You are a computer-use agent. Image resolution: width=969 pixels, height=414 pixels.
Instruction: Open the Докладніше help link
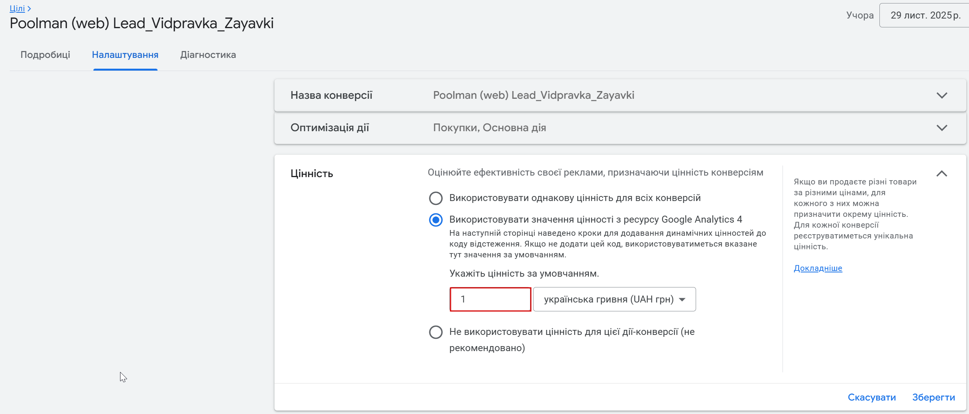coord(818,268)
